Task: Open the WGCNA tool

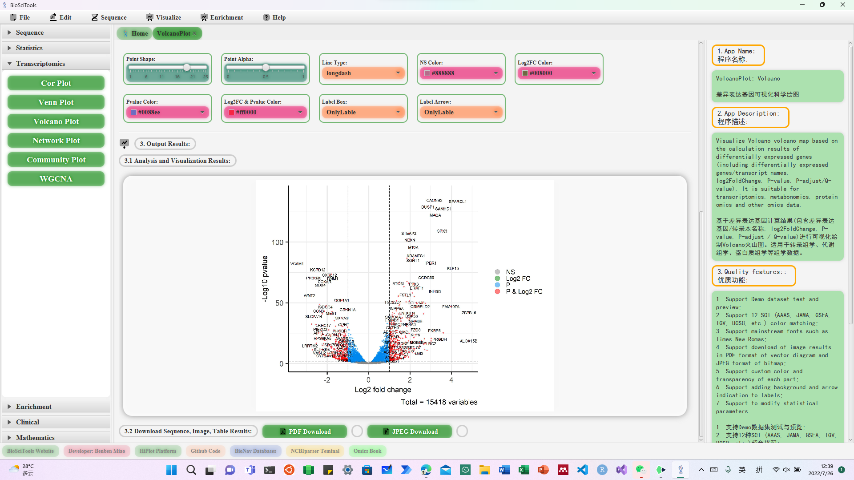Action: click(56, 179)
